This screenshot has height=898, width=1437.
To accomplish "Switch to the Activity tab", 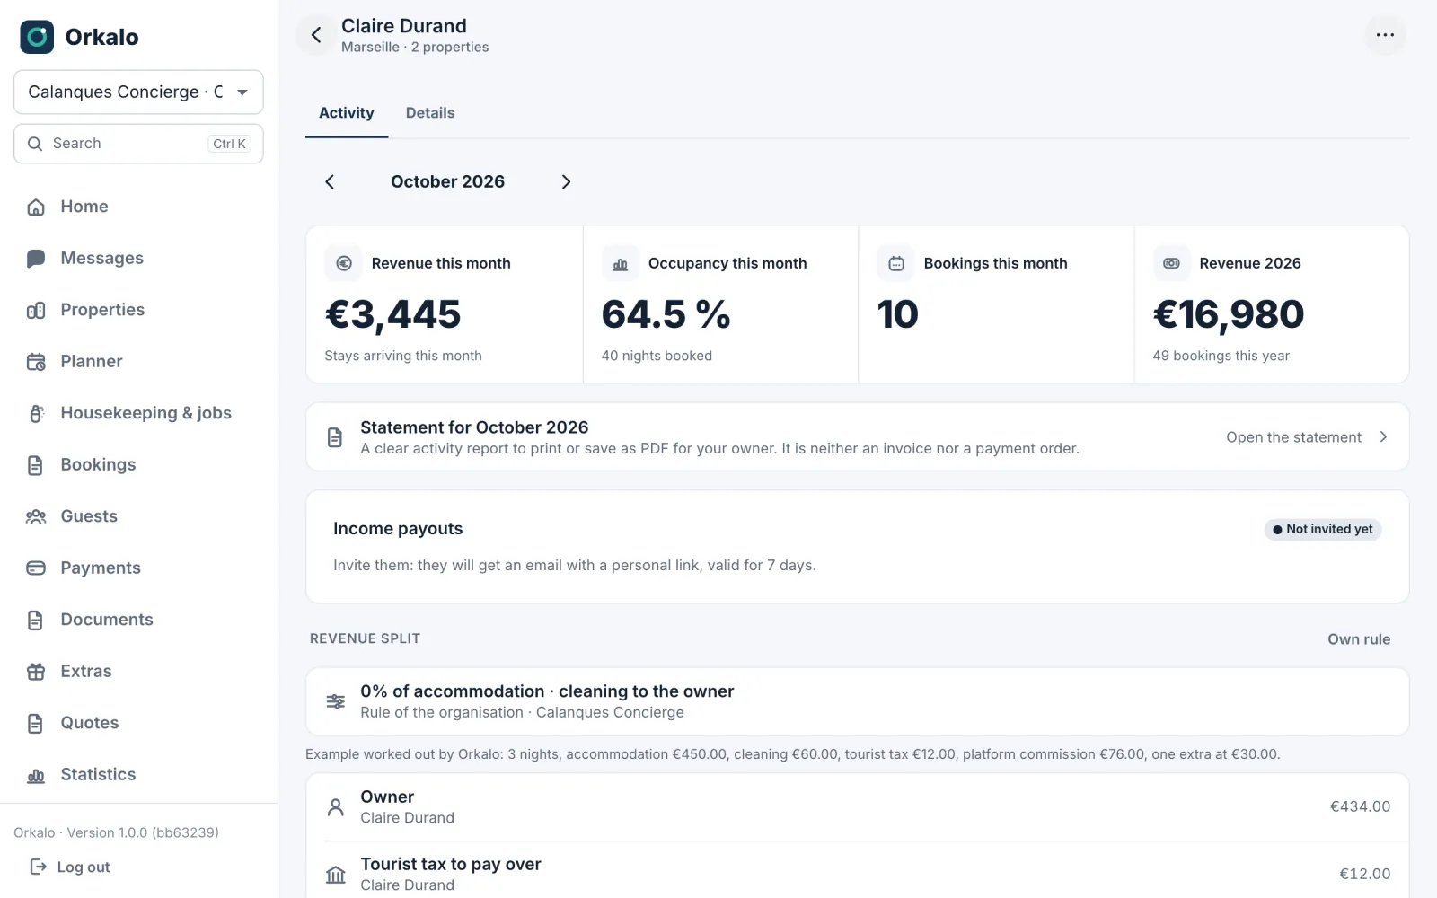I will [347, 113].
